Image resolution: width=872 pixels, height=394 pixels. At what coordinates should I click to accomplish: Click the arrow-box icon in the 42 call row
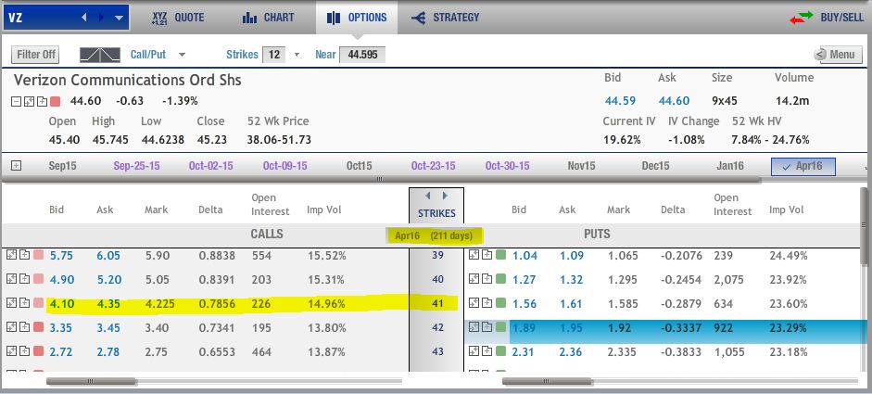[12, 327]
